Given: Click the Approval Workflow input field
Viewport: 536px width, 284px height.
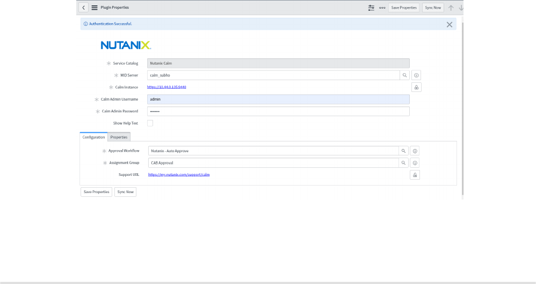Looking at the screenshot, I should 273,151.
